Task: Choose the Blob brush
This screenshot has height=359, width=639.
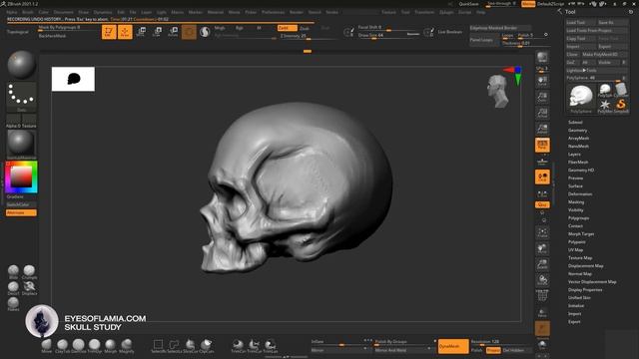Action: pos(13,272)
